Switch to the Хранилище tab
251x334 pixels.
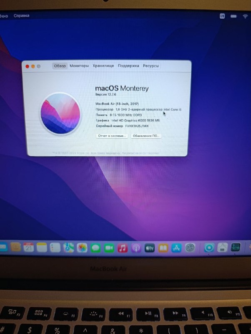pyautogui.click(x=103, y=66)
